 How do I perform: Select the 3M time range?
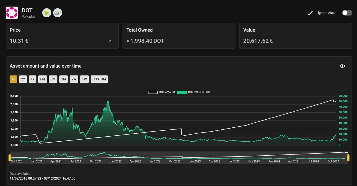click(x=53, y=79)
